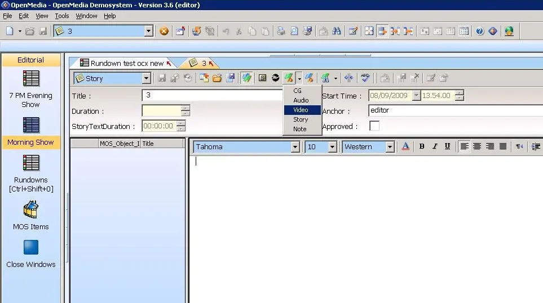Open the 7 PM Evening Show rundown

[31, 78]
